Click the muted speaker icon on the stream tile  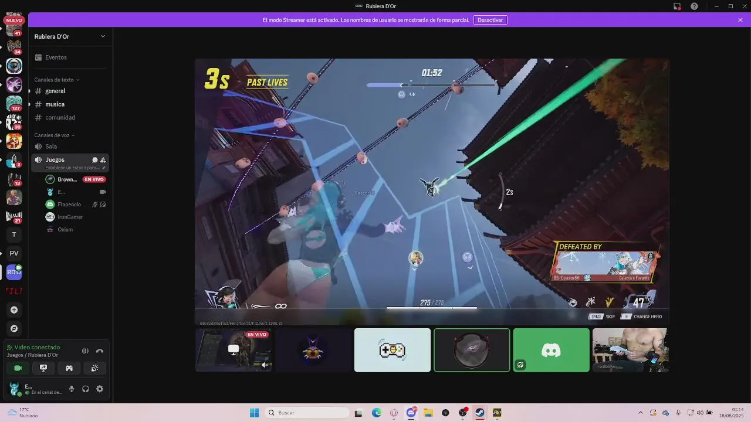coord(265,365)
